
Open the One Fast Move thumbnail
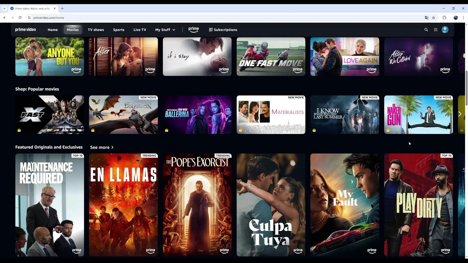click(x=271, y=57)
